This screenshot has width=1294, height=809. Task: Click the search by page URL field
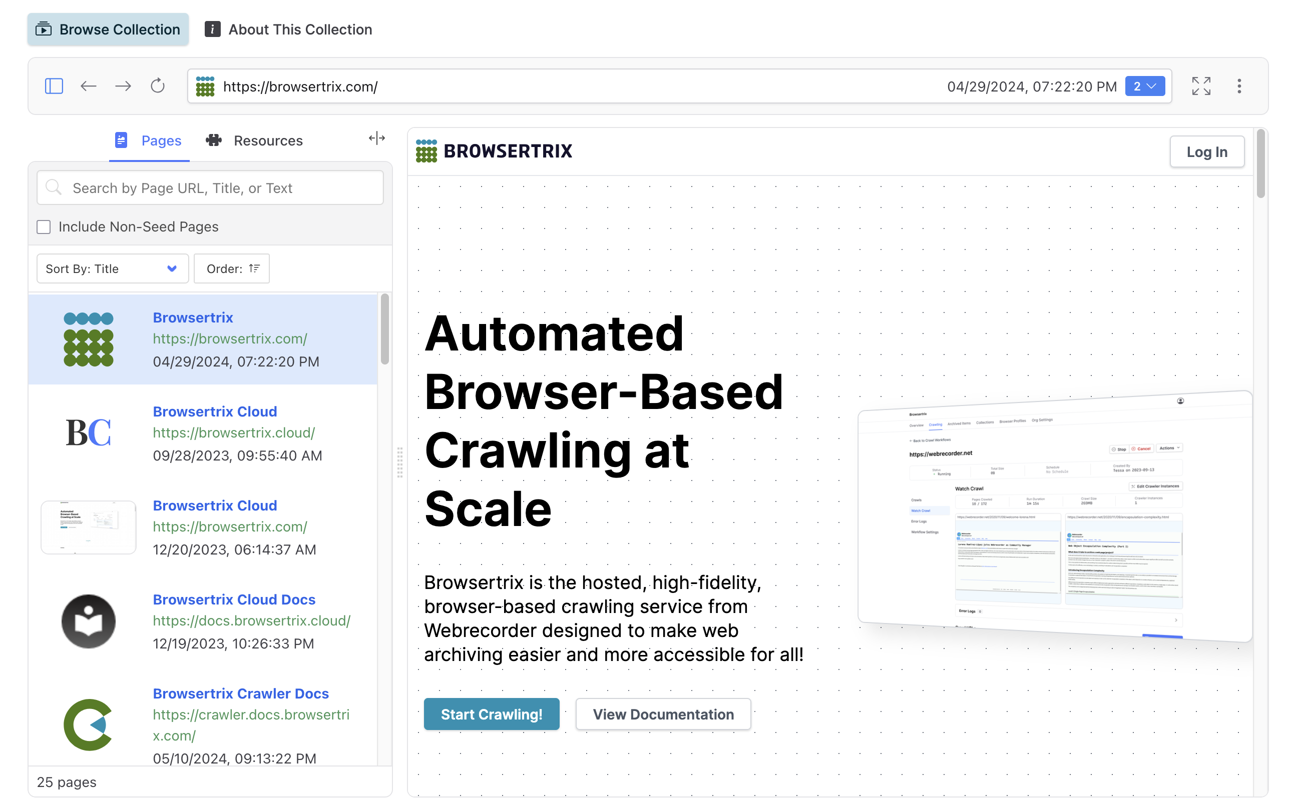[210, 187]
